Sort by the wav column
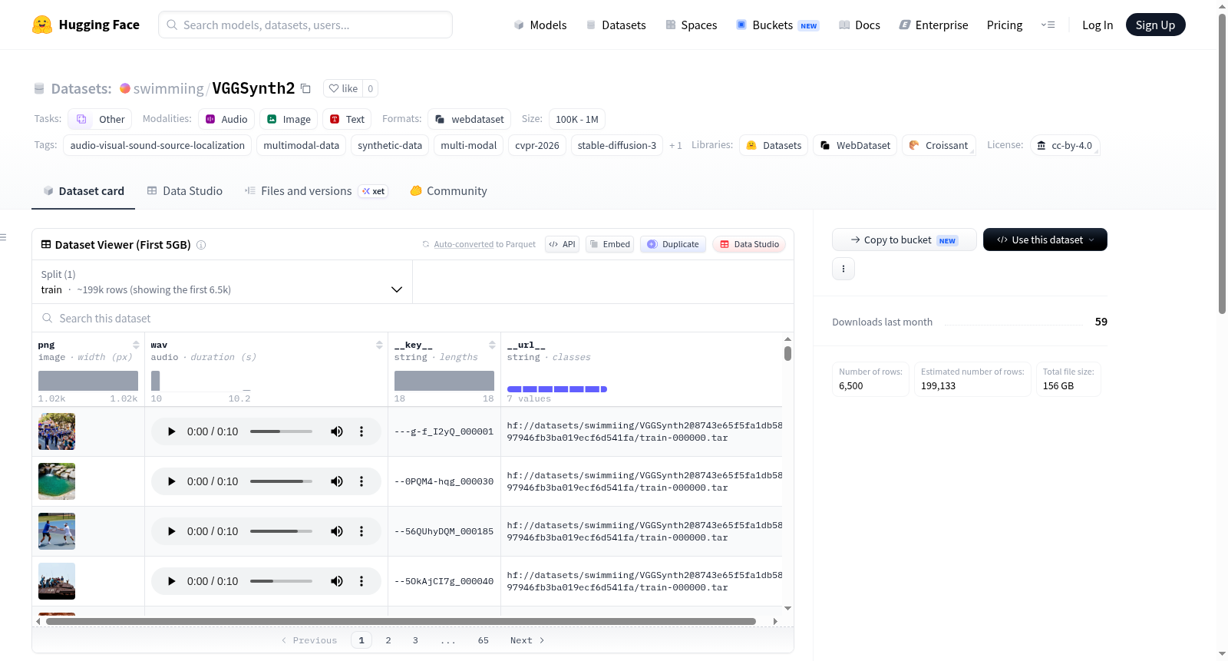Image resolution: width=1228 pixels, height=661 pixels. [x=379, y=345]
